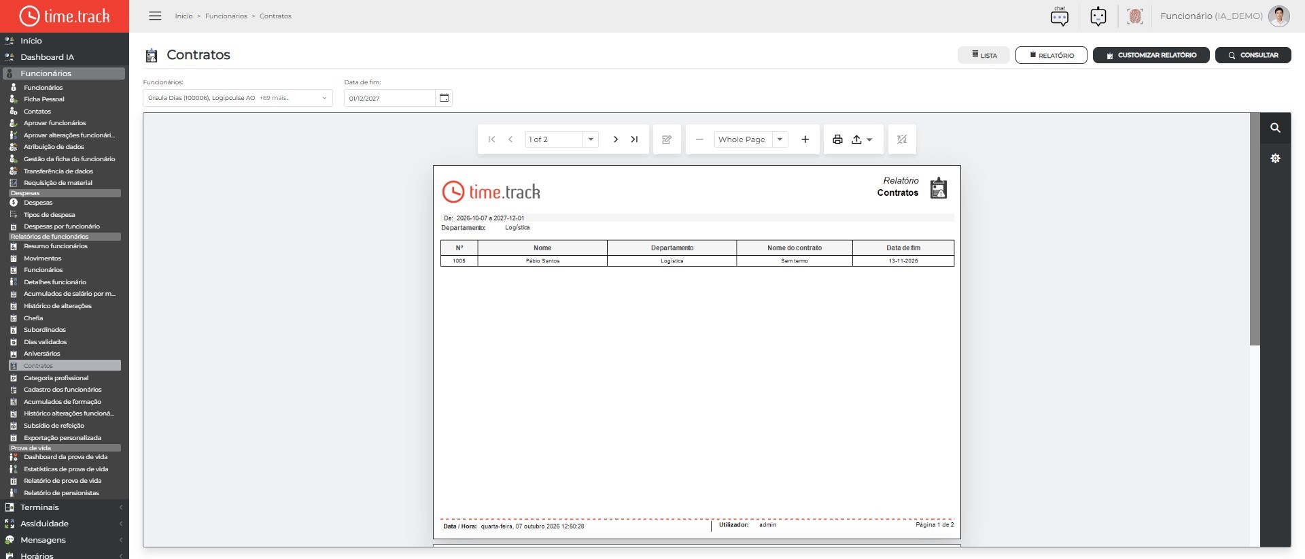Click the time.track logo in sidebar
Viewport: 1305px width, 559px height.
pyautogui.click(x=65, y=16)
